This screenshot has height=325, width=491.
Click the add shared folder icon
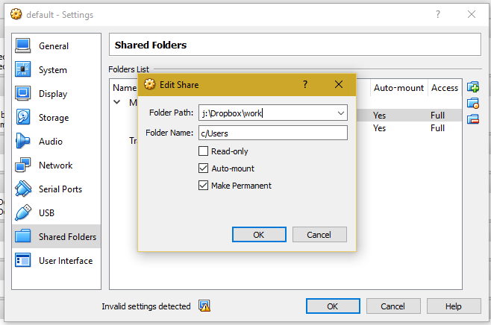pyautogui.click(x=472, y=87)
